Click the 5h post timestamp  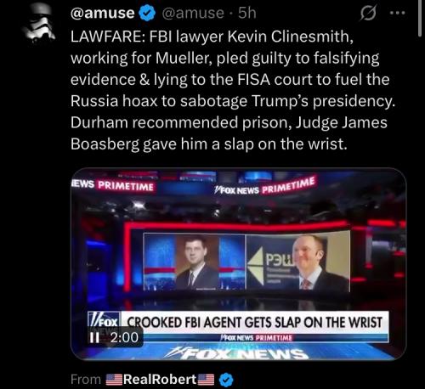pos(247,13)
